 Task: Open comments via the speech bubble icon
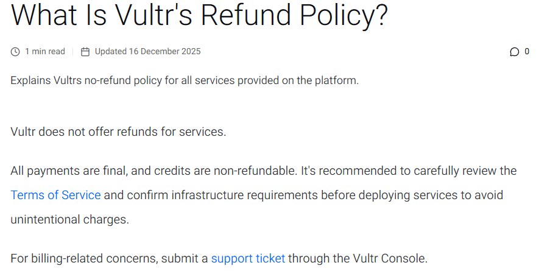click(514, 52)
